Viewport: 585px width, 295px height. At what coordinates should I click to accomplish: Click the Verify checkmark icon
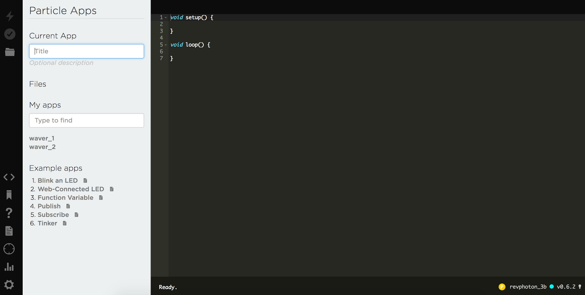(x=10, y=34)
